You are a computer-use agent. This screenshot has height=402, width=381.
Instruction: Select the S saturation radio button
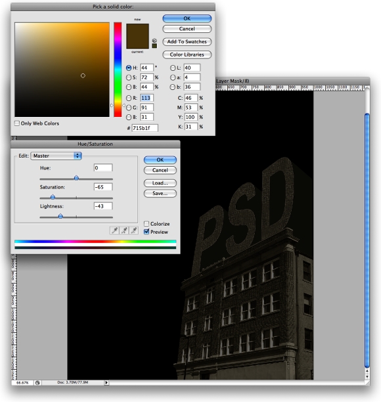(x=129, y=78)
